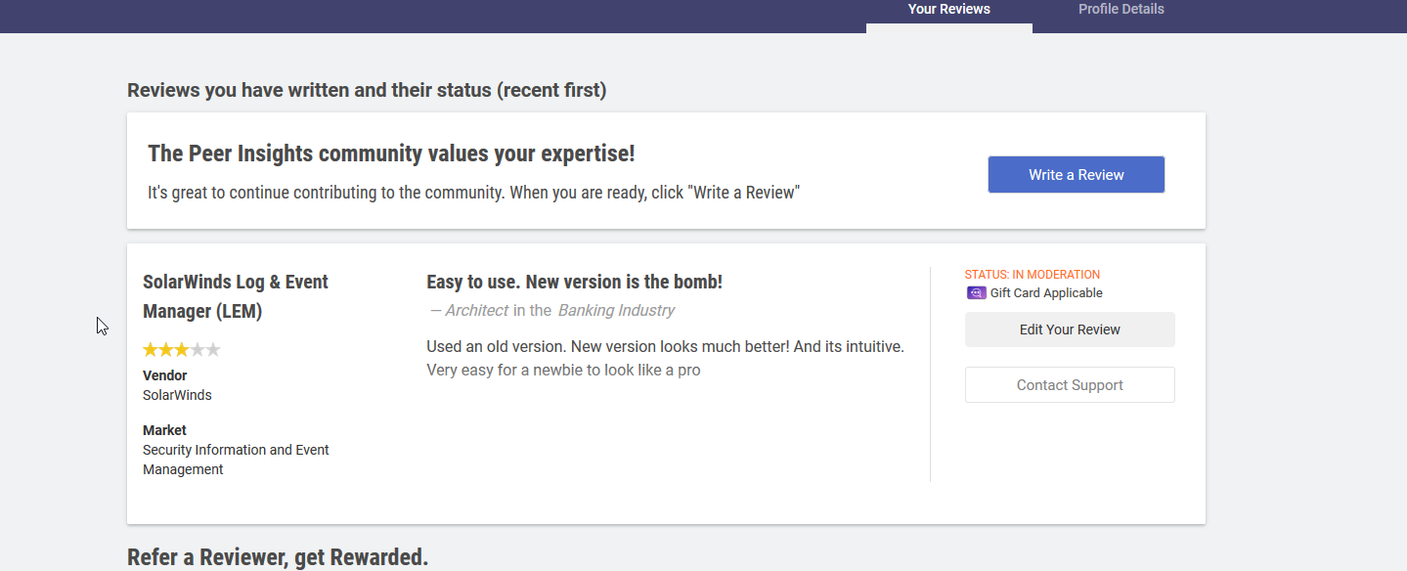This screenshot has width=1407, height=571.
Task: Click "Reviews you have written and their status" heading
Action: pyautogui.click(x=367, y=91)
